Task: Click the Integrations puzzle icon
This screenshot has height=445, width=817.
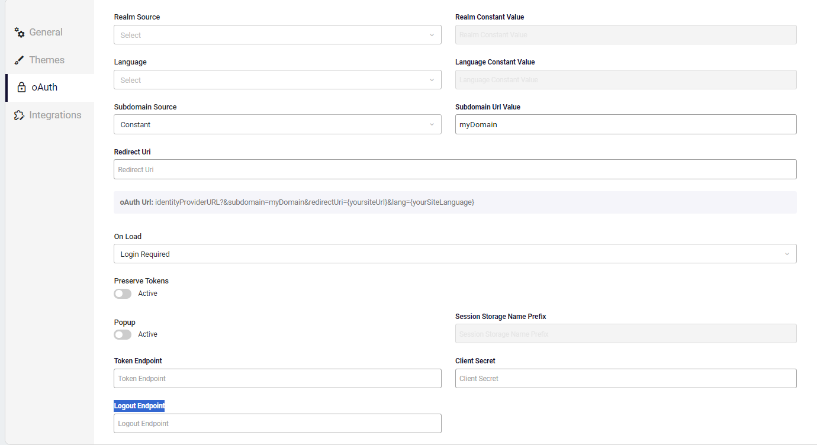Action: tap(20, 115)
